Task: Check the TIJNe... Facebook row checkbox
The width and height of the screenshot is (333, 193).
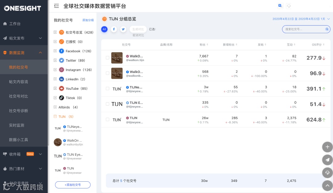Action: click(108, 89)
